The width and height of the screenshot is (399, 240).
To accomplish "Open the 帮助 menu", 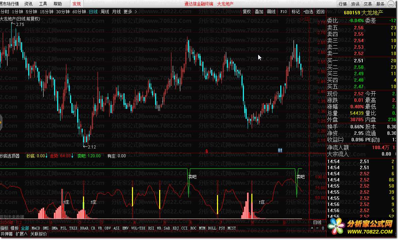I will point(58,4).
